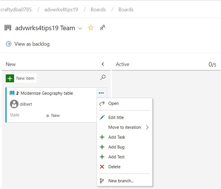Click dilbert's avatar icon on the card
This screenshot has width=221, height=189.
[x=14, y=104]
